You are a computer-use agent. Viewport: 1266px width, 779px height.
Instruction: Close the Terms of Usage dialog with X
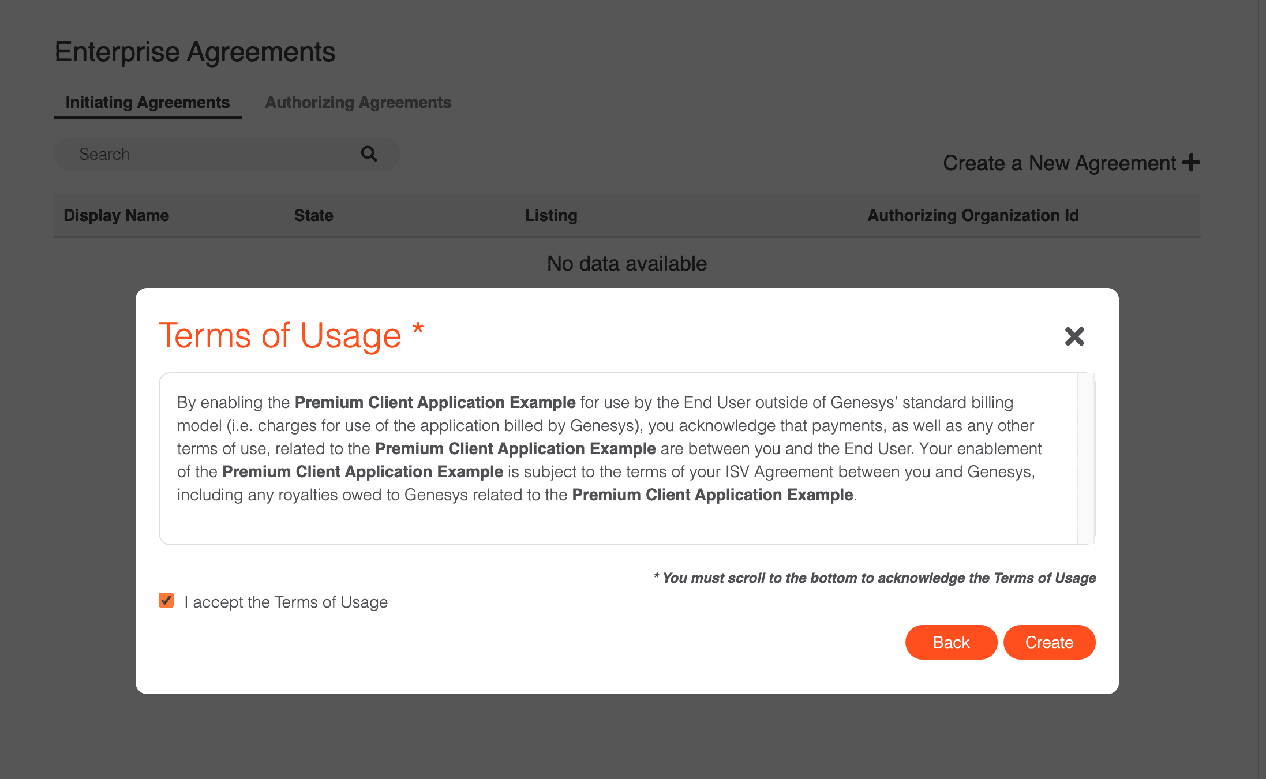[x=1074, y=336]
